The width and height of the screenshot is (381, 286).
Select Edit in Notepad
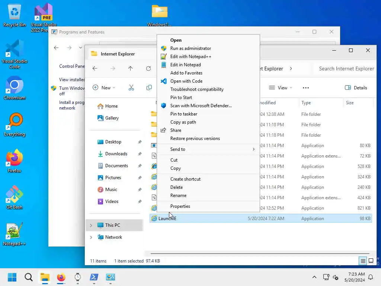coord(208,65)
